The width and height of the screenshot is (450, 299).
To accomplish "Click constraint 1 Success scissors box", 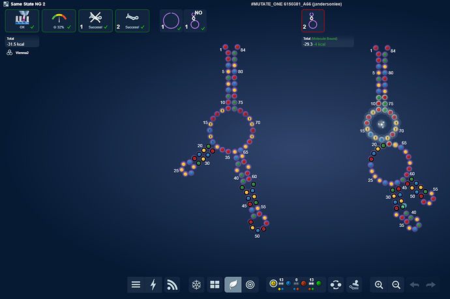I will (x=95, y=21).
